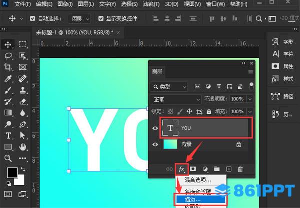Open the 图层(L) menu
The height and width of the screenshot is (208, 300).
coord(86,4)
